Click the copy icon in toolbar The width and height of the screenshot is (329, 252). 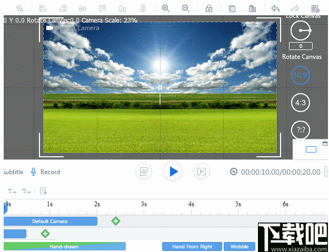coord(232,8)
